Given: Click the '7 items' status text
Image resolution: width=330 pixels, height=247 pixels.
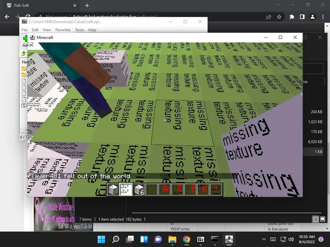Looking at the screenshot, I should 85,219.
